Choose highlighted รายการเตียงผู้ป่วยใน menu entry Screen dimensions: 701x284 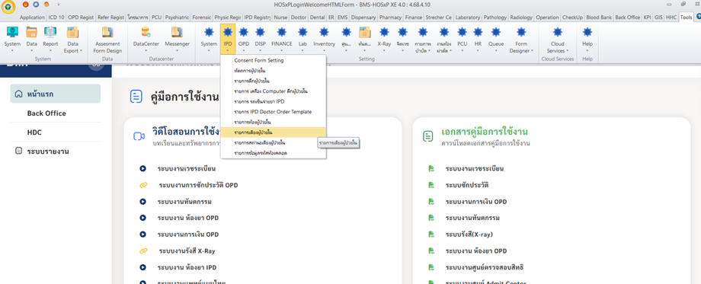[274, 132]
